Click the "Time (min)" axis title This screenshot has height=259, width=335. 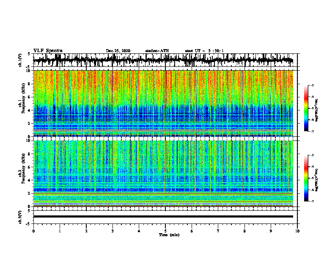[169, 235]
